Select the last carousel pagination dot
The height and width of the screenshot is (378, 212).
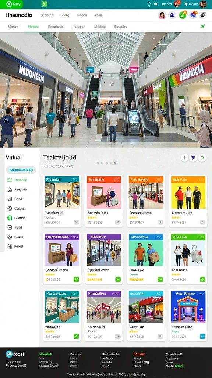115,163
